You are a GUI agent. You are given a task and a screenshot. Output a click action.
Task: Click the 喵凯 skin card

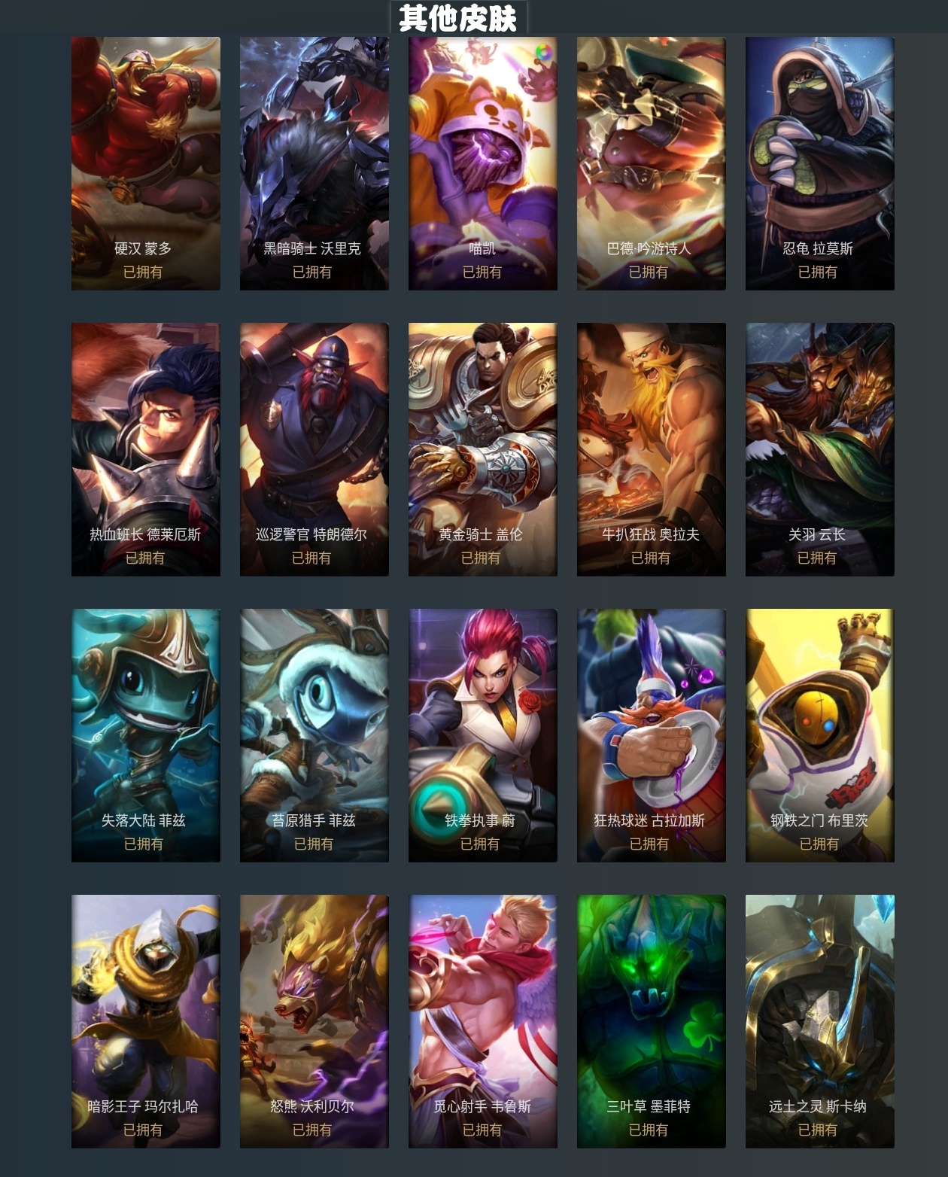point(483,163)
